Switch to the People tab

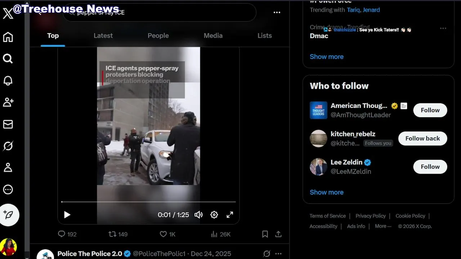[x=158, y=36]
